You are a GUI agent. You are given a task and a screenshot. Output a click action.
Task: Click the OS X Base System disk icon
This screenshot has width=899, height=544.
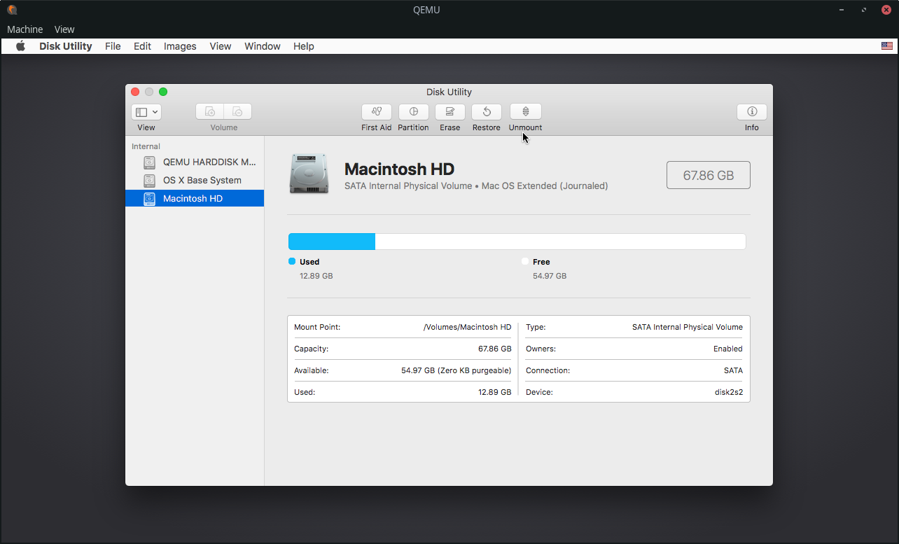tap(149, 181)
